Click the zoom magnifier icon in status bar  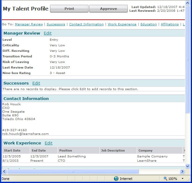pos(165,178)
